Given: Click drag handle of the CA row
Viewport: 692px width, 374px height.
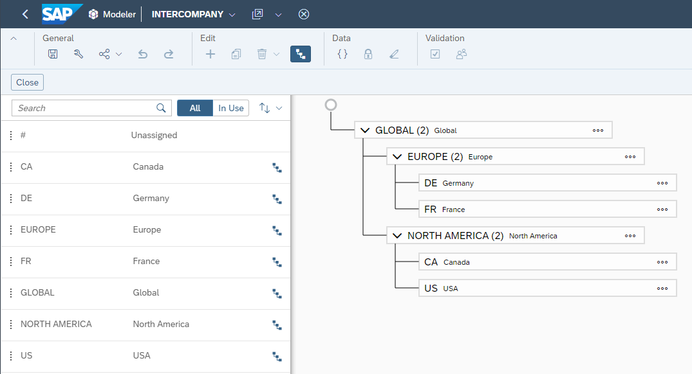Looking at the screenshot, I should pos(11,167).
